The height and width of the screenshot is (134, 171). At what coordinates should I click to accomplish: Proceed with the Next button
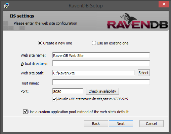pos(121,124)
